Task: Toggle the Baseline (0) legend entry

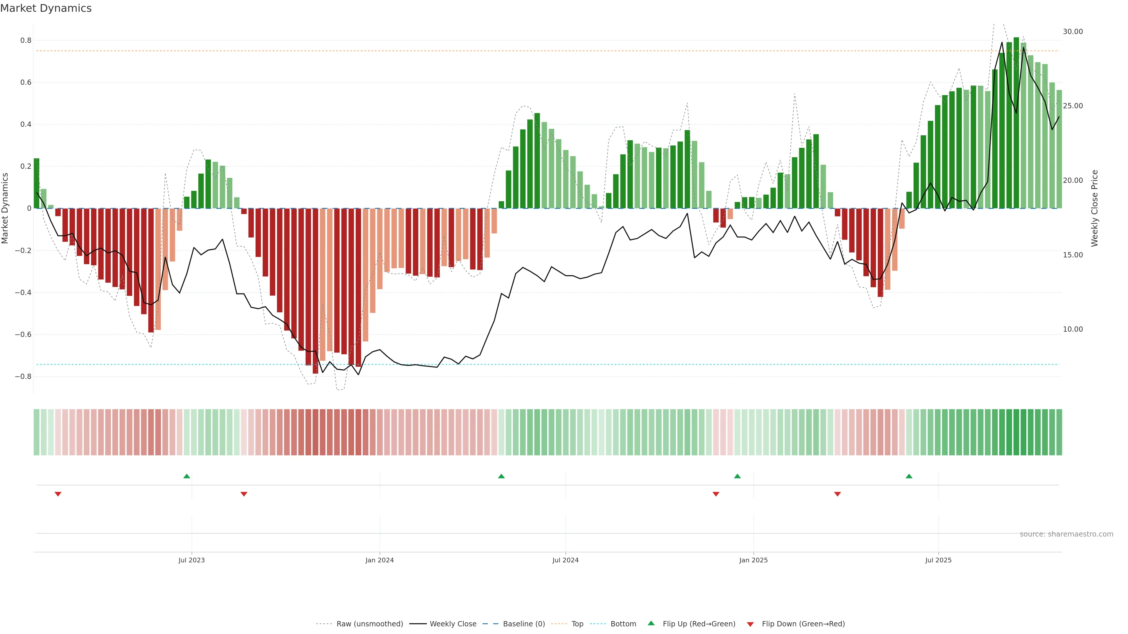Action: 524,624
